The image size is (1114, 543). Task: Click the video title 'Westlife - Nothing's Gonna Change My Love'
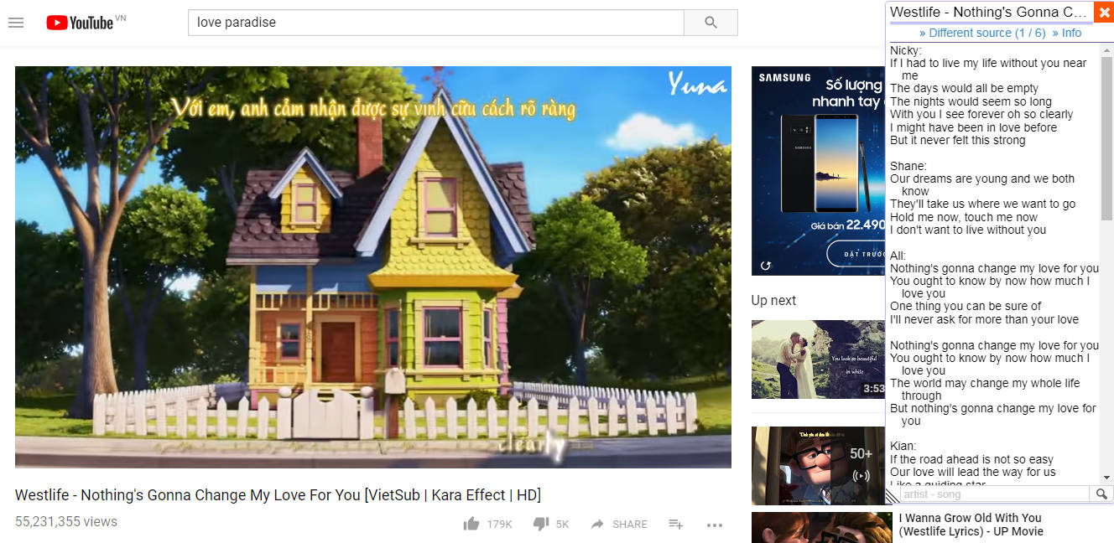(x=278, y=495)
